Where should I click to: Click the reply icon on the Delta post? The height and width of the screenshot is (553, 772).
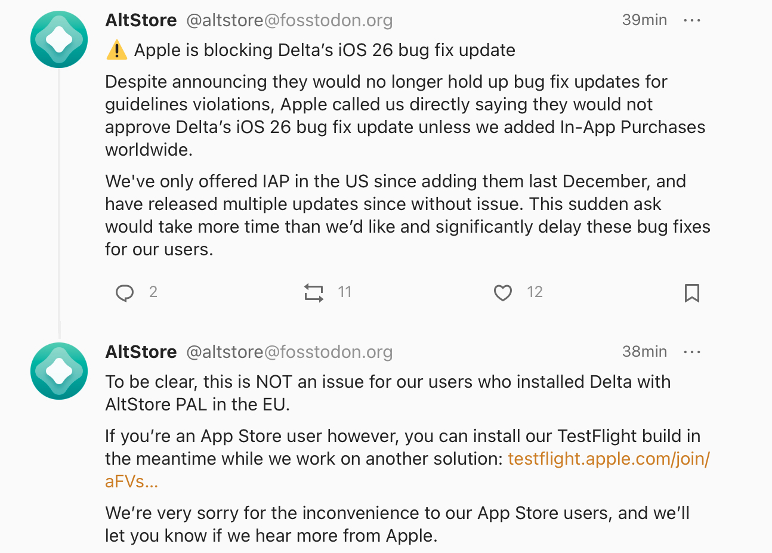click(125, 293)
